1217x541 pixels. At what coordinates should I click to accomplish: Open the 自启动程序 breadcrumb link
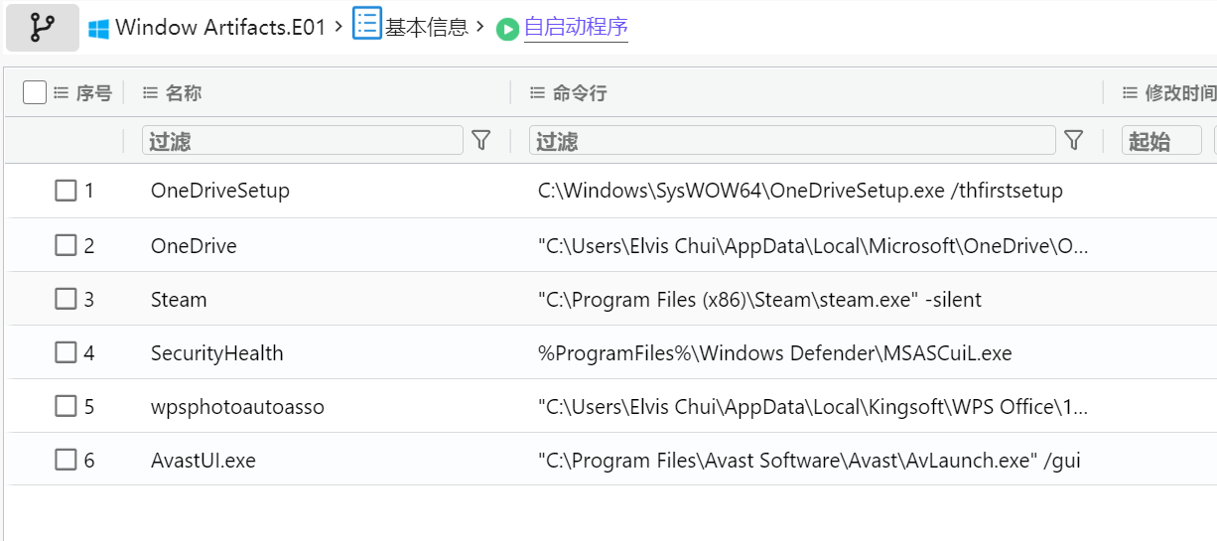[576, 28]
